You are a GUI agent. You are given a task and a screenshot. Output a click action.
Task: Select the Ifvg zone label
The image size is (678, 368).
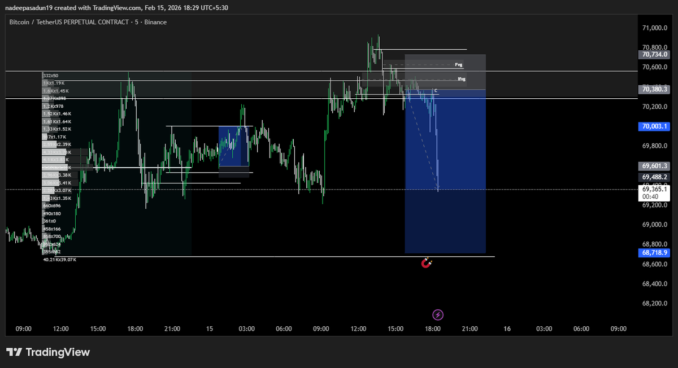tap(462, 79)
